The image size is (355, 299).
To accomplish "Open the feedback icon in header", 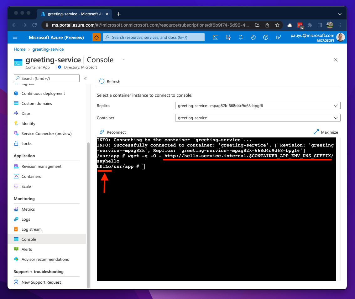I will pos(278,37).
